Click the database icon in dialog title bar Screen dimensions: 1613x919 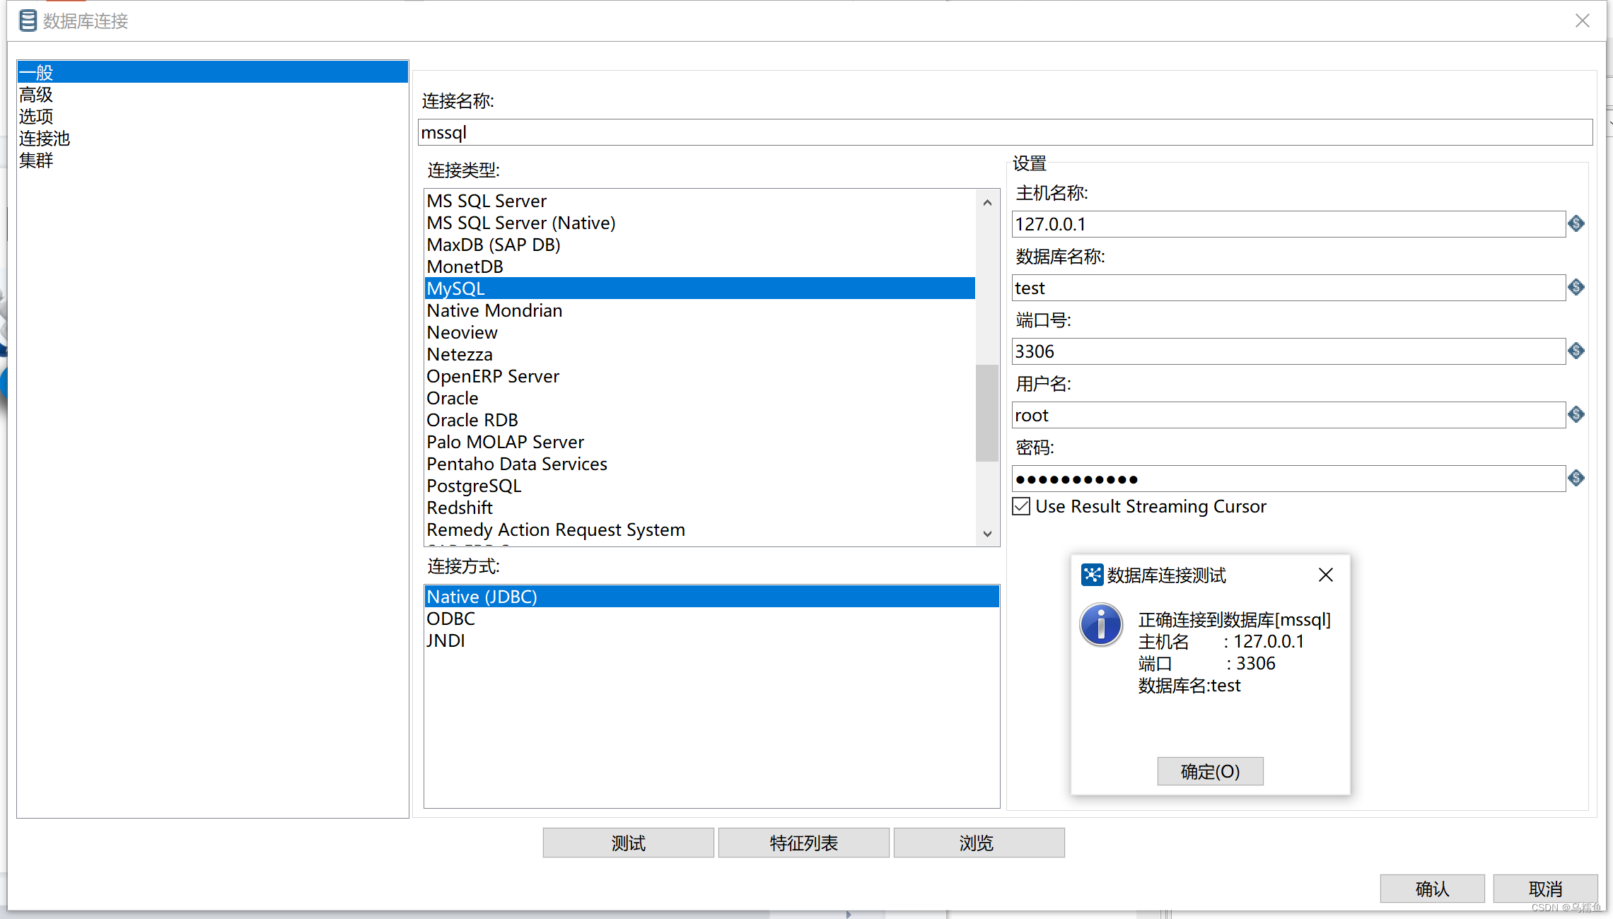click(x=28, y=21)
